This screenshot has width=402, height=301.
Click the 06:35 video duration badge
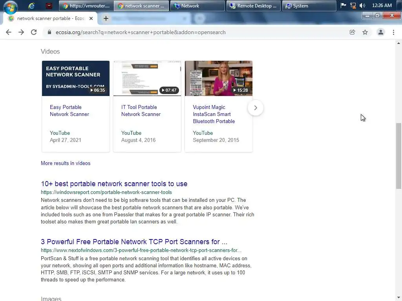[x=98, y=90]
